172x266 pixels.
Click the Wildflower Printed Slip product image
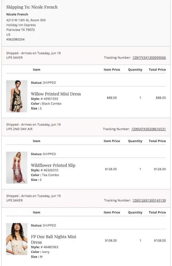[x=17, y=168]
